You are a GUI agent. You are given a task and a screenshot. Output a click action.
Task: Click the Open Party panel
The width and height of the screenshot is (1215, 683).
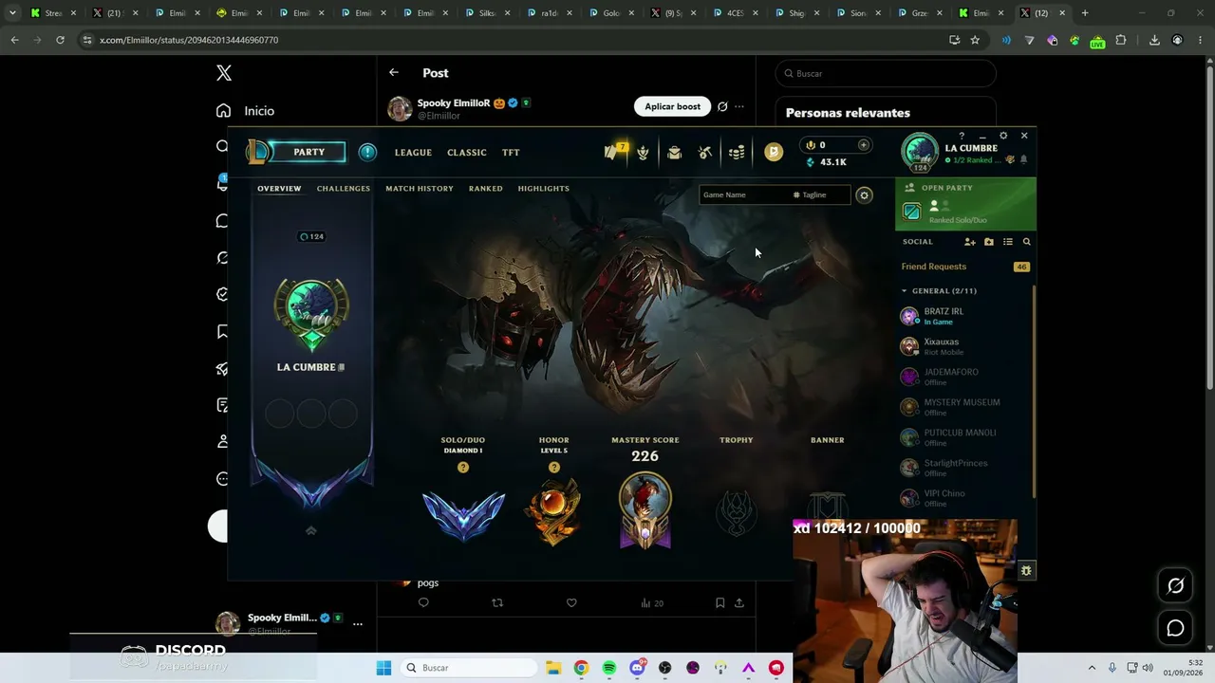(x=965, y=203)
